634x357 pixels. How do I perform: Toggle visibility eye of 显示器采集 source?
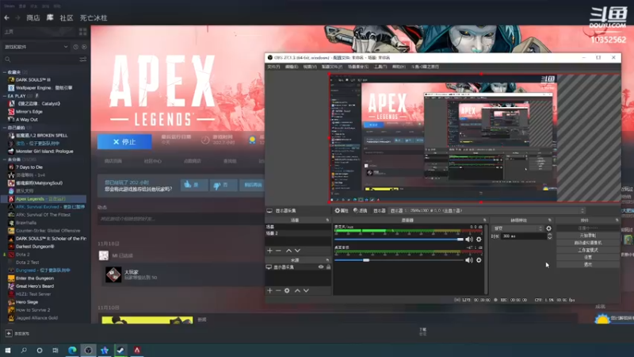(x=321, y=267)
